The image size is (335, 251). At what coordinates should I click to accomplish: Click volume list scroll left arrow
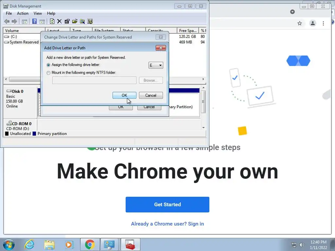[x=6, y=79]
